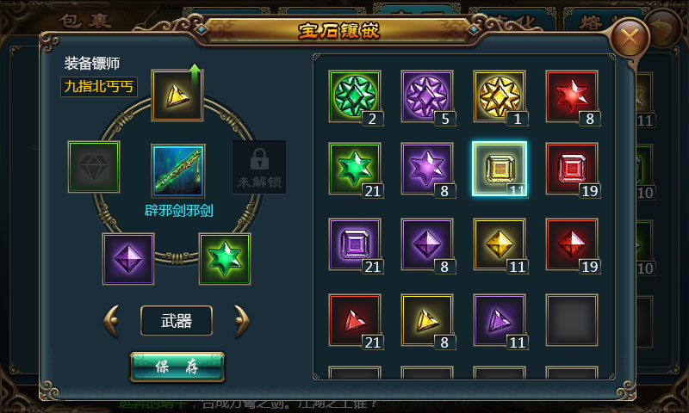Click the 辟邪剑 weapon thumbnail in center
Screen dimensions: 689x413
tap(178, 170)
